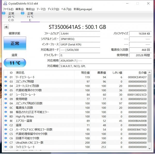Open the 言語(Language) menu
Viewport: 155px width, 154px height.
click(x=83, y=9)
